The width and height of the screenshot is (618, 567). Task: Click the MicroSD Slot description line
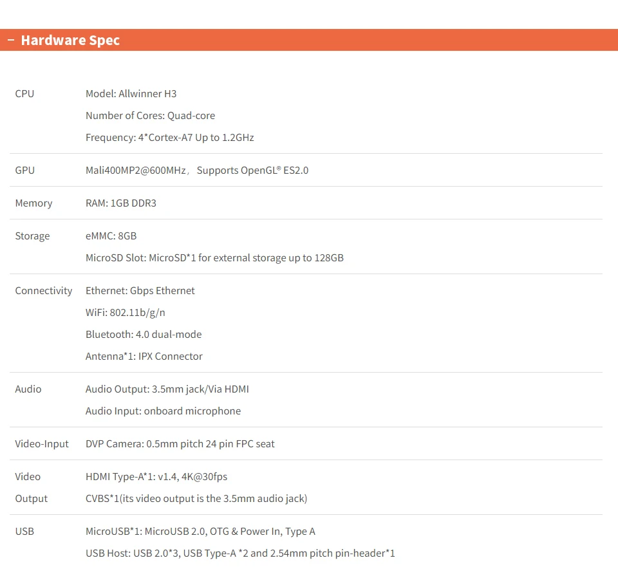[214, 257]
